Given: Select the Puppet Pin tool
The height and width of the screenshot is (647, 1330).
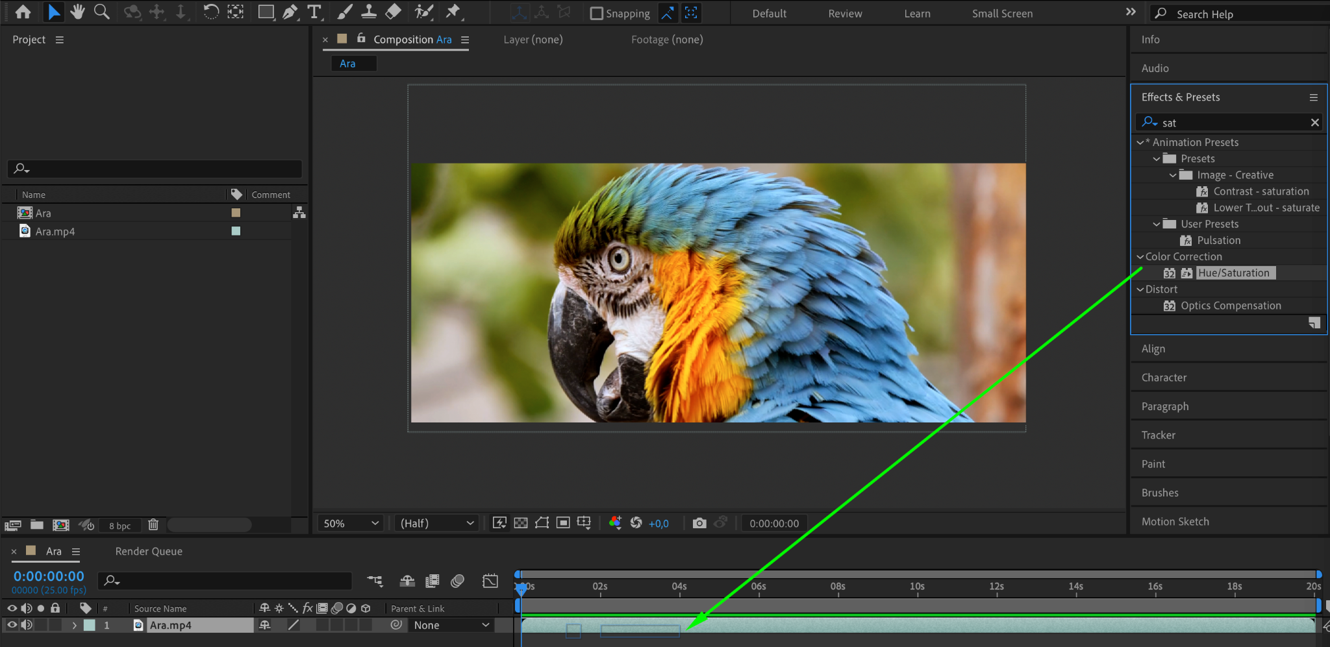Looking at the screenshot, I should pos(453,12).
